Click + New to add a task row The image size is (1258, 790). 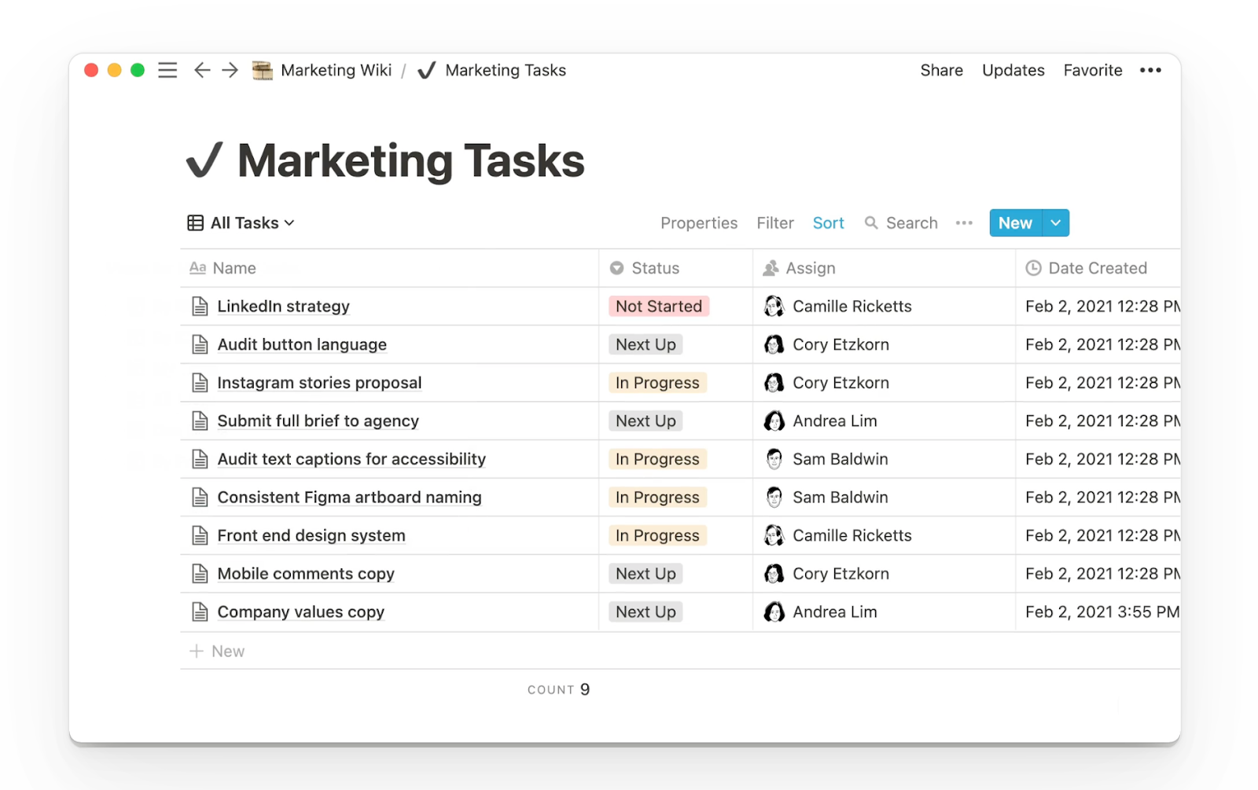click(217, 651)
